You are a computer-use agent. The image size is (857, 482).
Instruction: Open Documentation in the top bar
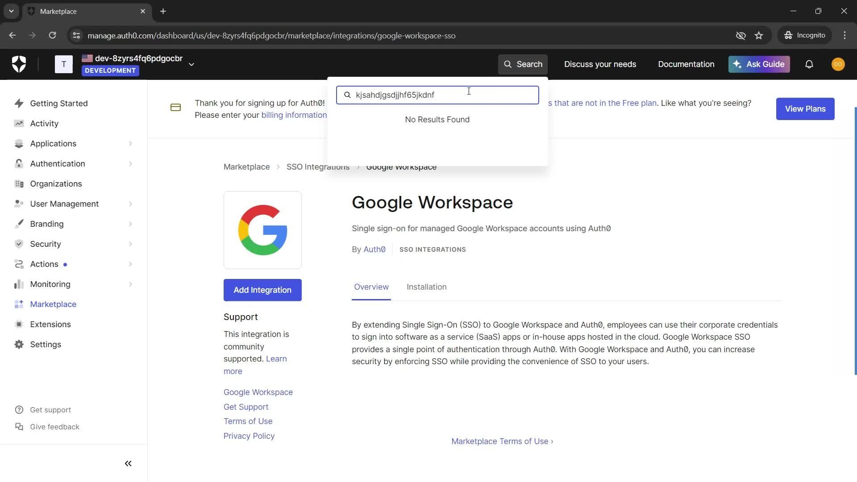pyautogui.click(x=686, y=64)
